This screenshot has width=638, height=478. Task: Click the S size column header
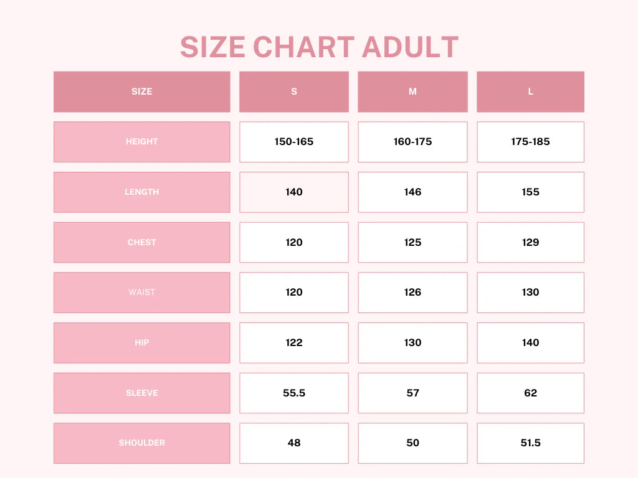pos(294,91)
